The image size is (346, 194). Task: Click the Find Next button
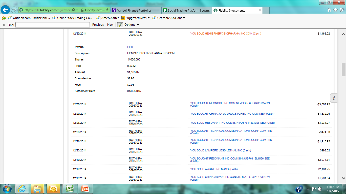pos(110,25)
